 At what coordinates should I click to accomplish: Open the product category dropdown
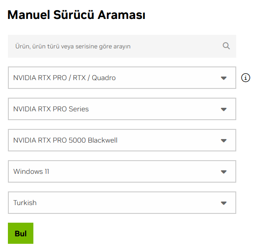click(x=122, y=78)
